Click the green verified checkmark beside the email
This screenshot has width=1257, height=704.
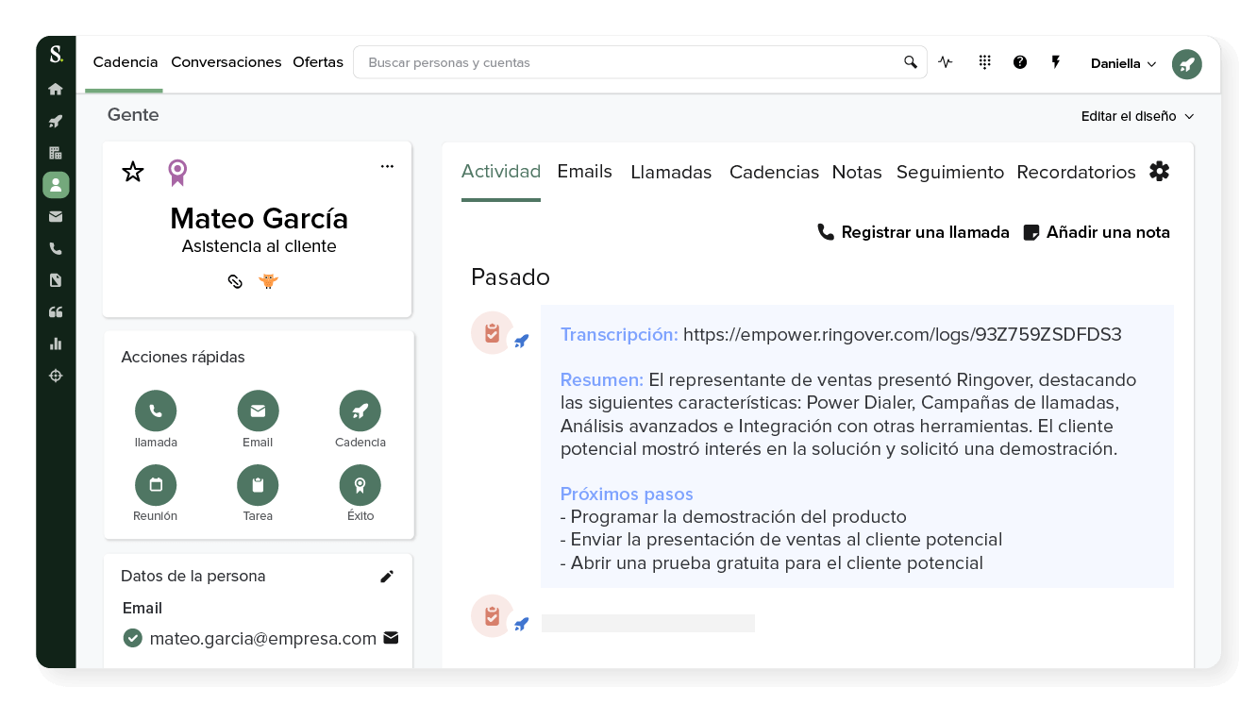pos(132,638)
